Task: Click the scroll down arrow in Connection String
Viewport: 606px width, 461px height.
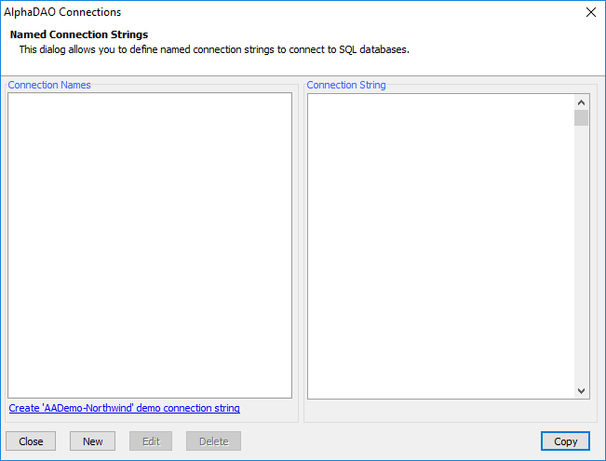Action: [581, 390]
